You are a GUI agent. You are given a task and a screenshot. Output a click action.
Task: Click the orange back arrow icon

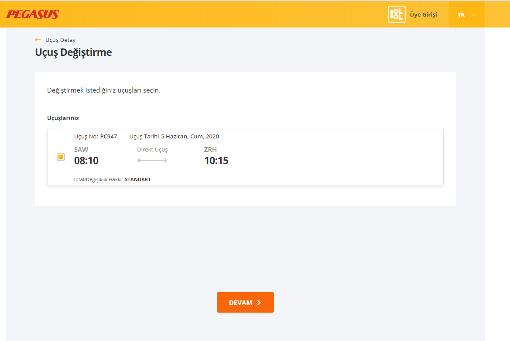[38, 40]
